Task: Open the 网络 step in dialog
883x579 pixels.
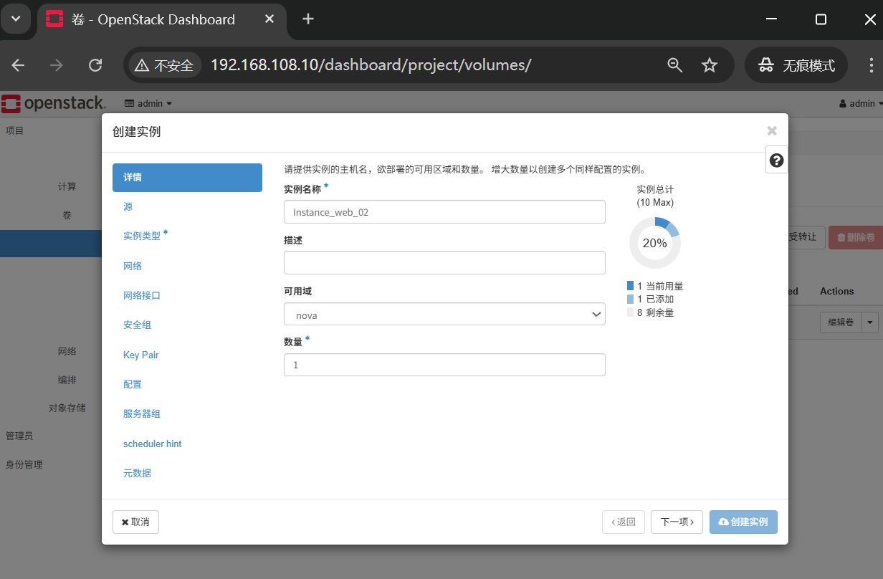Action: [x=133, y=266]
